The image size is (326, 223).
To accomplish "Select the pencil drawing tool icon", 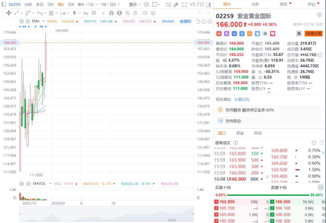I will click(x=176, y=5).
